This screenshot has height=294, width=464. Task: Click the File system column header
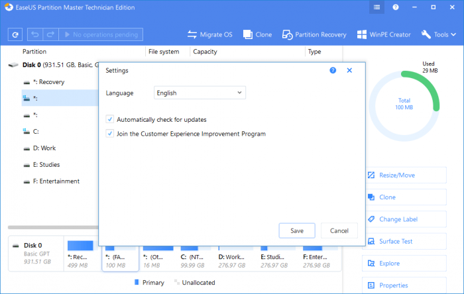[x=164, y=52]
